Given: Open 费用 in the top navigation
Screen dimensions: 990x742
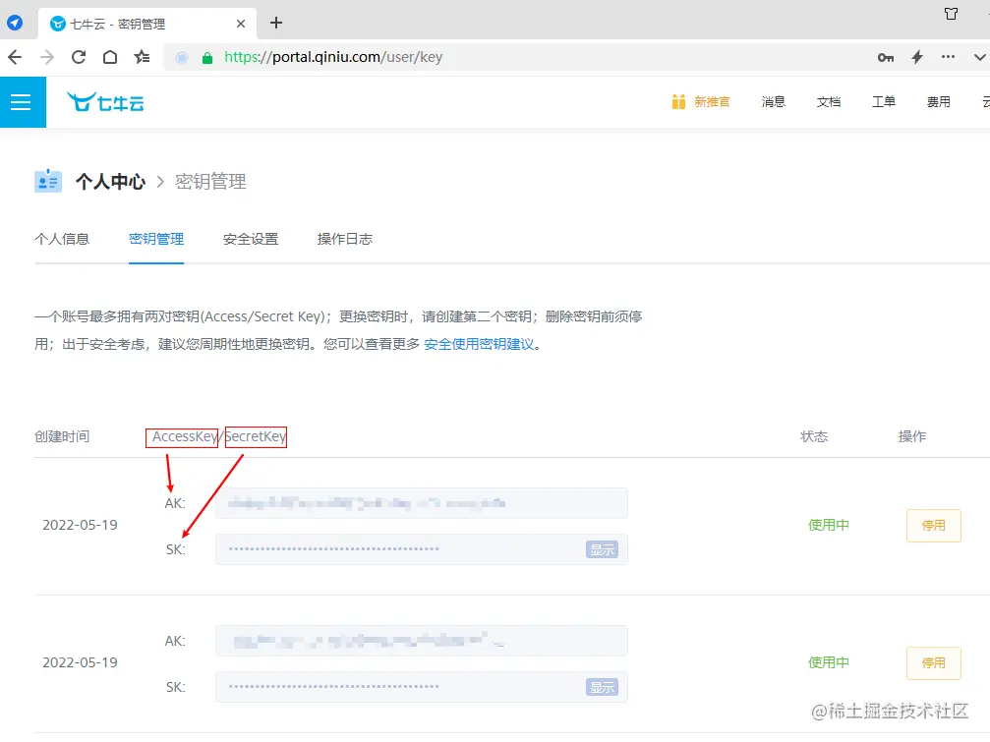Looking at the screenshot, I should pyautogui.click(x=938, y=102).
